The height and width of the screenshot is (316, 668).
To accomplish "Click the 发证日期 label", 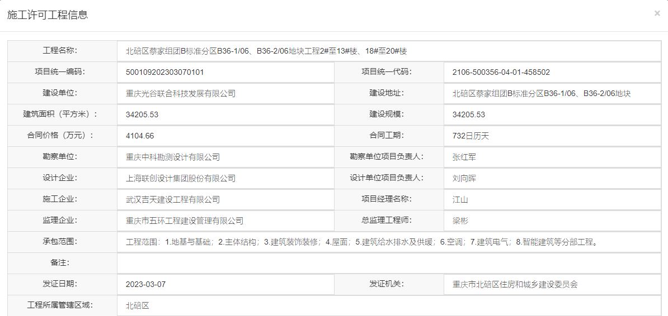I will (60, 284).
